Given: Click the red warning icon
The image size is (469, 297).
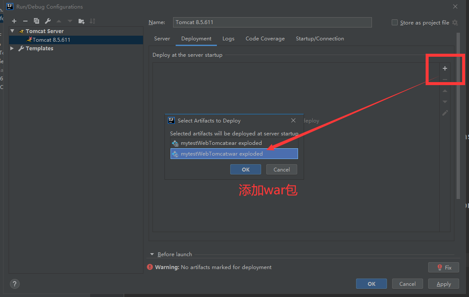Looking at the screenshot, I should point(150,267).
